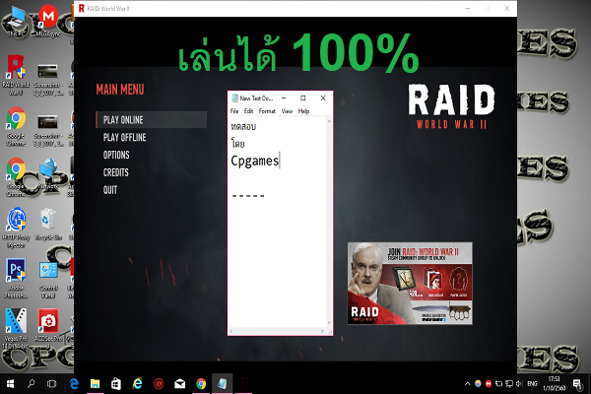Open the Mail app on taskbar
This screenshot has height=394, width=591.
pyautogui.click(x=180, y=384)
